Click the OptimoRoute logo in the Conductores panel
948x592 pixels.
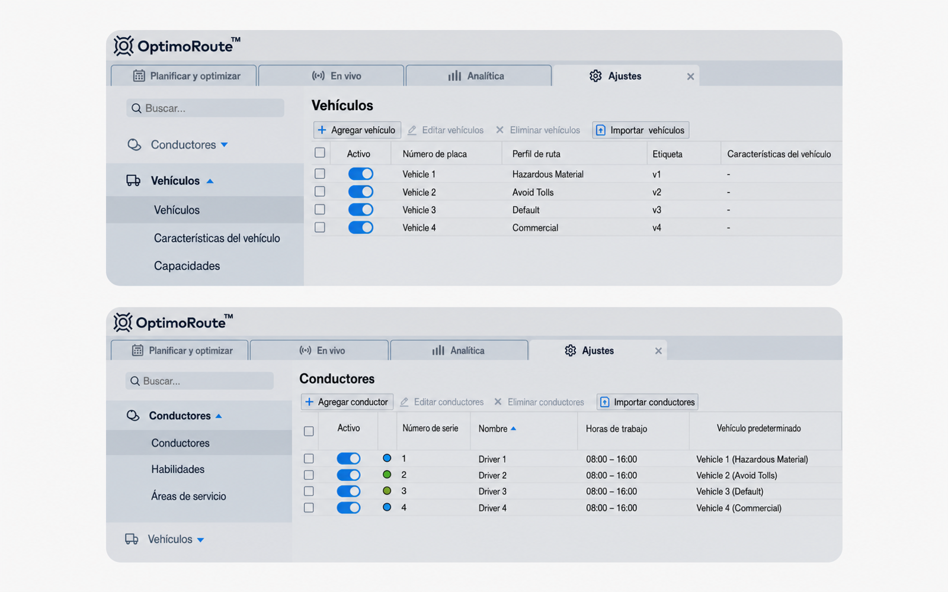tap(173, 322)
